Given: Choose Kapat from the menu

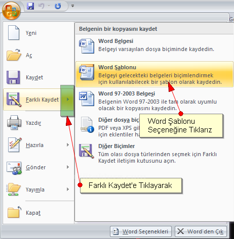Looking at the screenshot, I should [33, 213].
